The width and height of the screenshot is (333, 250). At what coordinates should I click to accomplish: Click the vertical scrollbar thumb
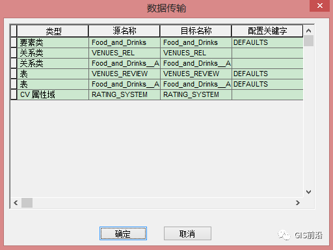(x=308, y=41)
